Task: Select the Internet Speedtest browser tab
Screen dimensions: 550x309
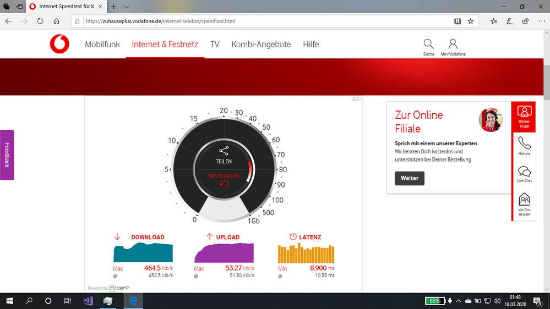Action: coord(66,6)
